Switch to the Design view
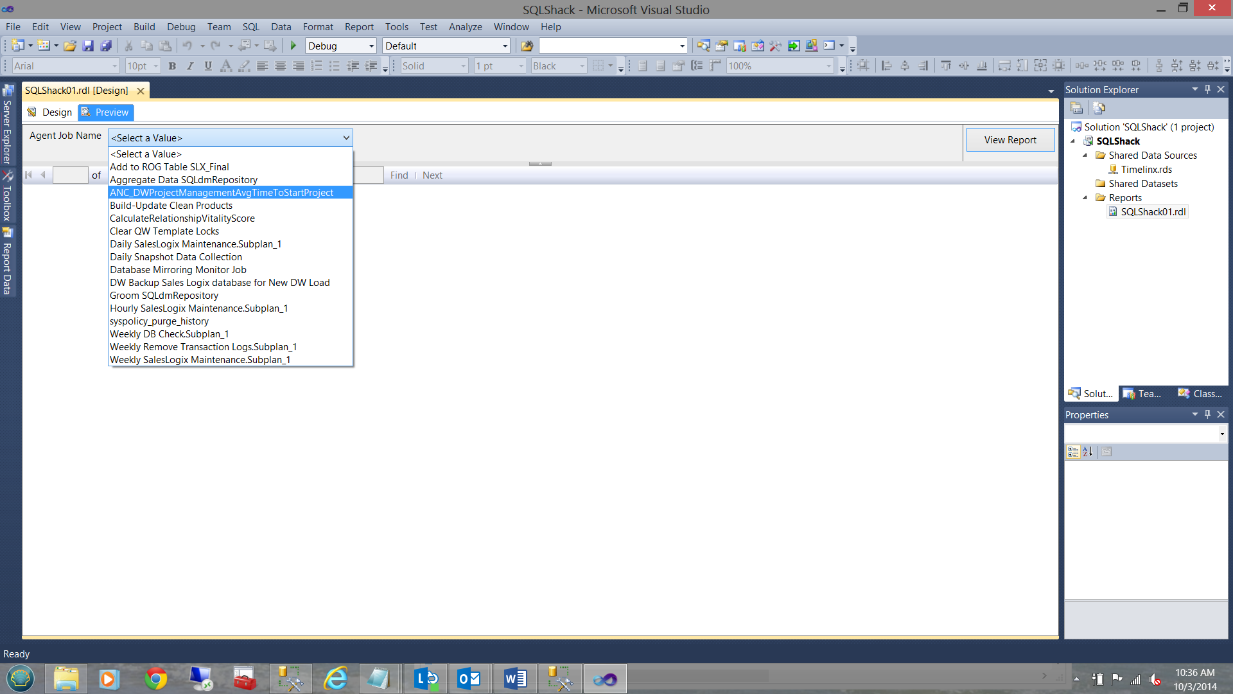The height and width of the screenshot is (694, 1233). (x=50, y=112)
